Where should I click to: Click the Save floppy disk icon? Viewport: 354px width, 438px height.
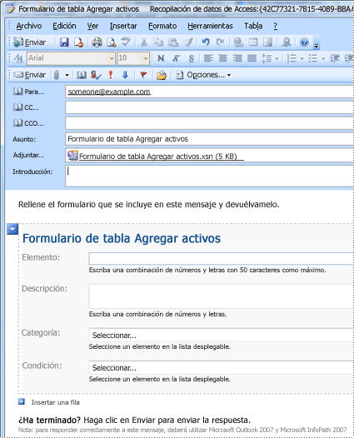point(64,42)
